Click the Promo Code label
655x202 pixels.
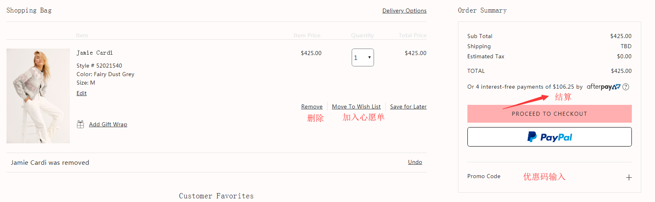(x=484, y=176)
